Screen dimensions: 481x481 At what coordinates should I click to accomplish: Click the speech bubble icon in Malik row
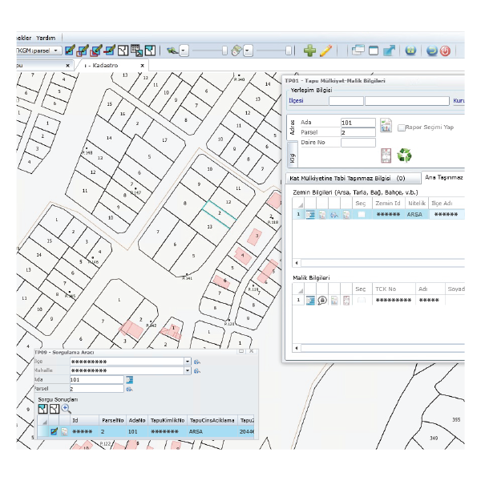coord(322,301)
